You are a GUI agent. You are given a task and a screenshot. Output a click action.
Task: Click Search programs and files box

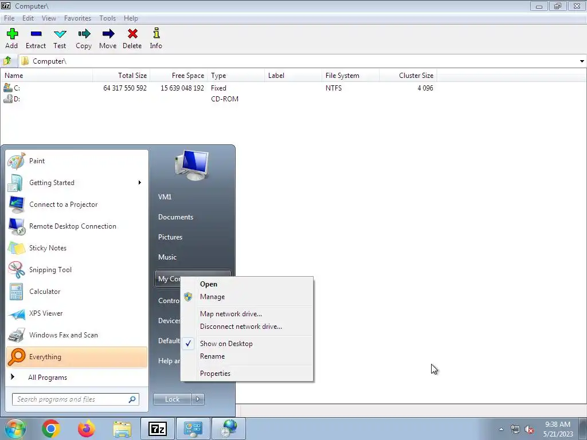click(x=75, y=399)
